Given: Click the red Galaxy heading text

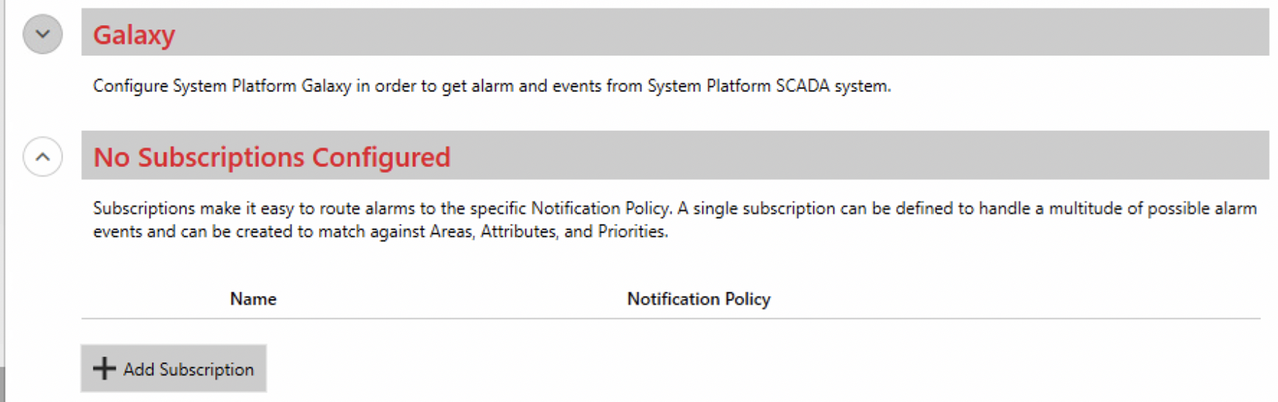Looking at the screenshot, I should pyautogui.click(x=134, y=35).
